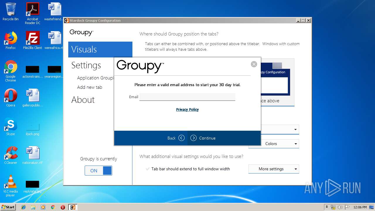
Task: Click Continue in the trial dialog
Action: 203,138
